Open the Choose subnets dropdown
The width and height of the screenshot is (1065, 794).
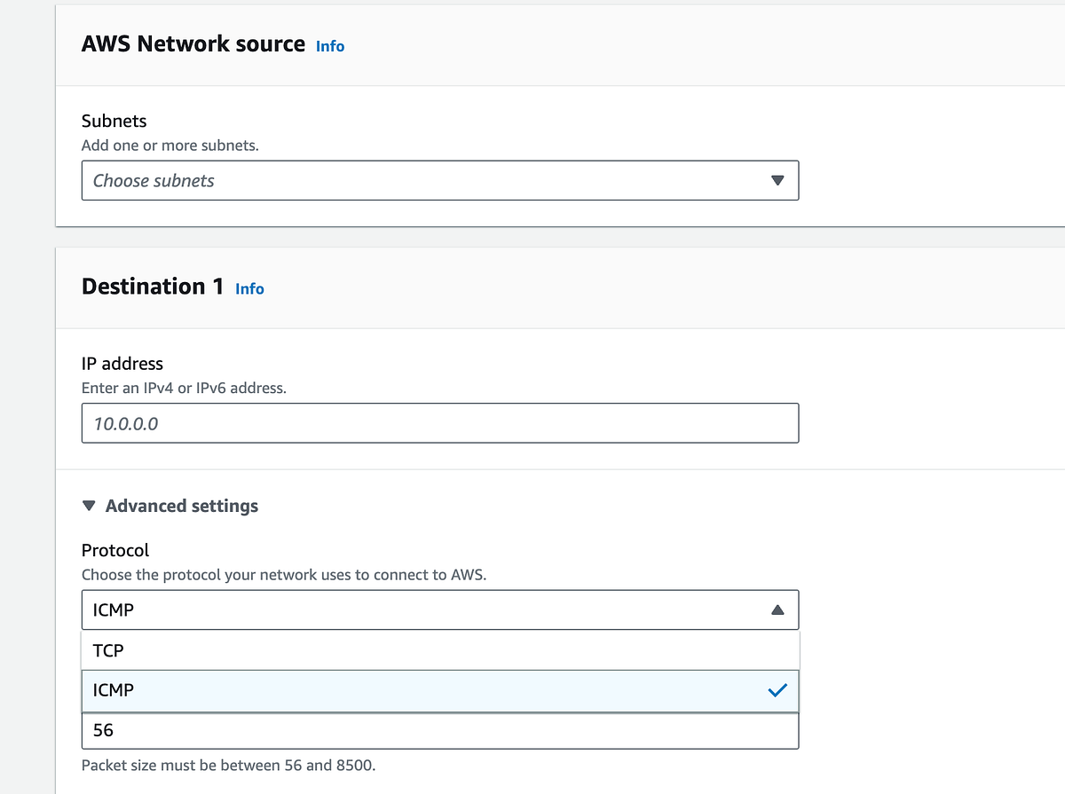[440, 180]
